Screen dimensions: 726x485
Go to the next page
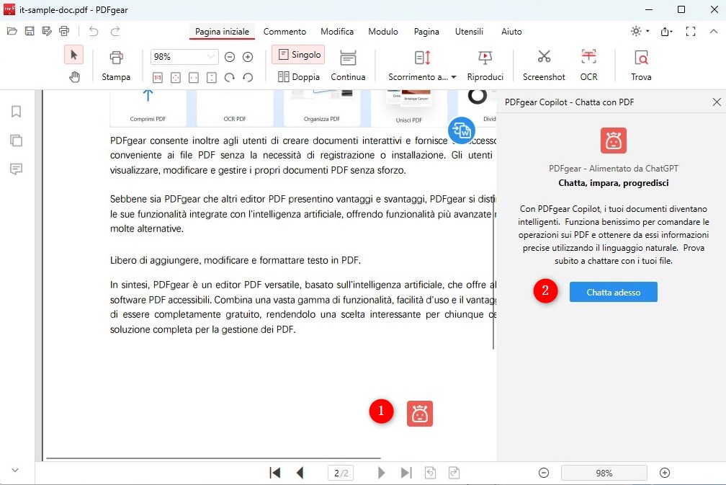tap(381, 473)
